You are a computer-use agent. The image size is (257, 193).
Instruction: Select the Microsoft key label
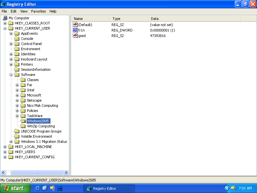34,95
